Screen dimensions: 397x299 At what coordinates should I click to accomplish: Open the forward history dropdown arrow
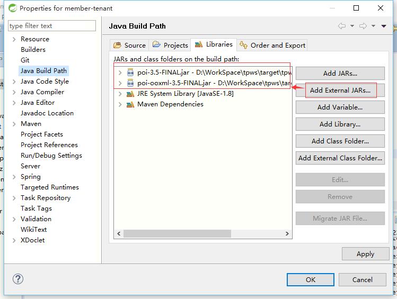tap(373, 26)
